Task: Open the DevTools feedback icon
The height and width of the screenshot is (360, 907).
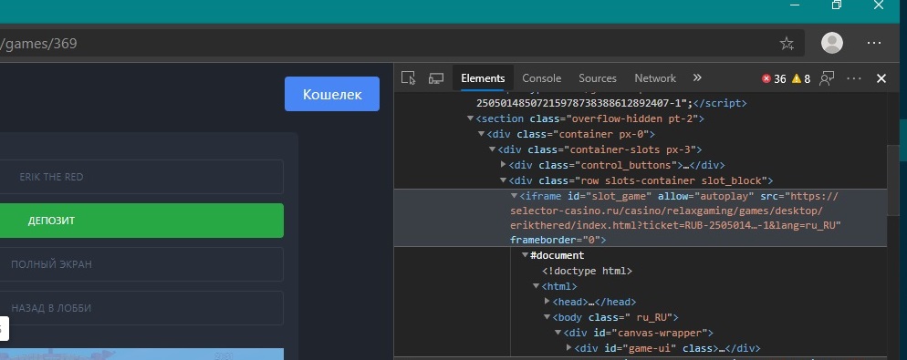Action: pyautogui.click(x=828, y=78)
